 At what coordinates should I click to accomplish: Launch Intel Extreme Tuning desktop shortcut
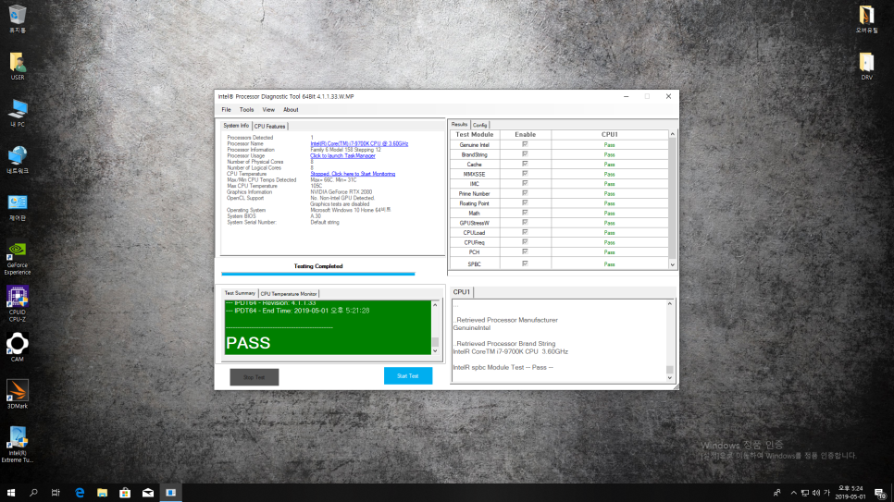point(17,445)
